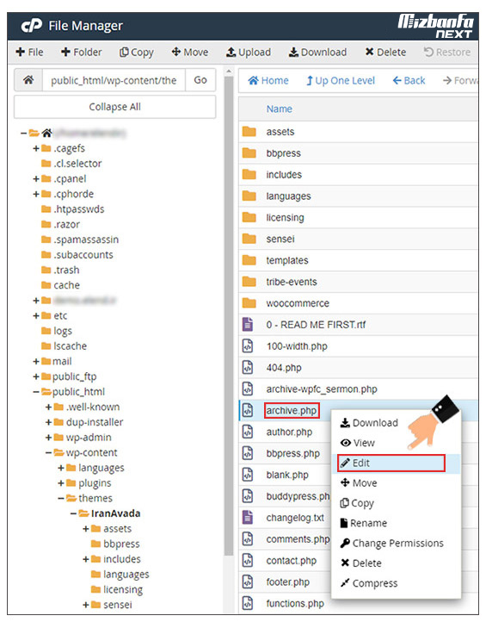Collapse the IranAvada theme folder
This screenshot has height=622, width=486.
[73, 513]
